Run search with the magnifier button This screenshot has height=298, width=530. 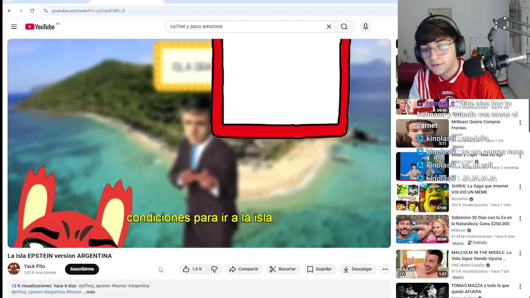pyautogui.click(x=344, y=26)
